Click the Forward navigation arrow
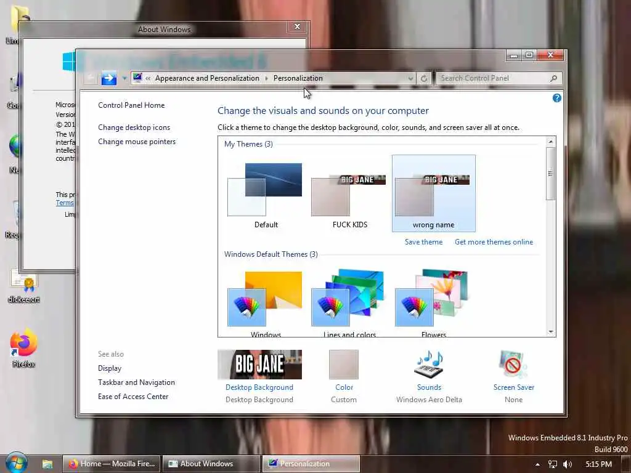The image size is (631, 473). (108, 78)
